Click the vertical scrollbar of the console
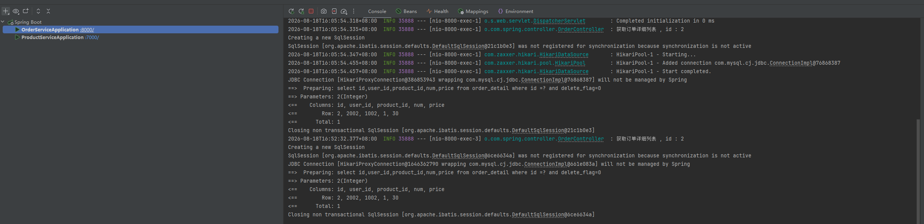This screenshot has width=924, height=224. (918, 171)
